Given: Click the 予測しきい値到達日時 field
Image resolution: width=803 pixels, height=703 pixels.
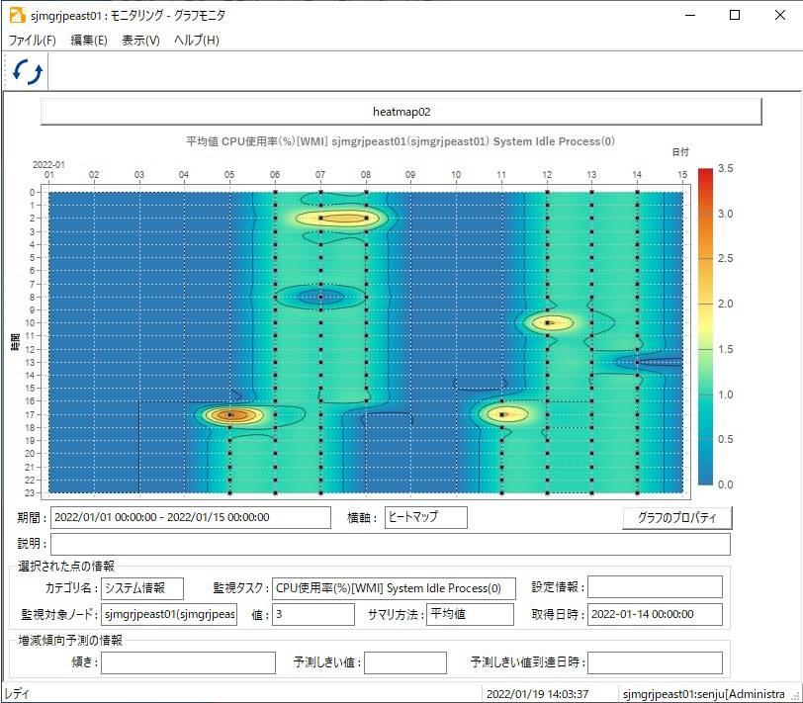Looking at the screenshot, I should (x=655, y=662).
